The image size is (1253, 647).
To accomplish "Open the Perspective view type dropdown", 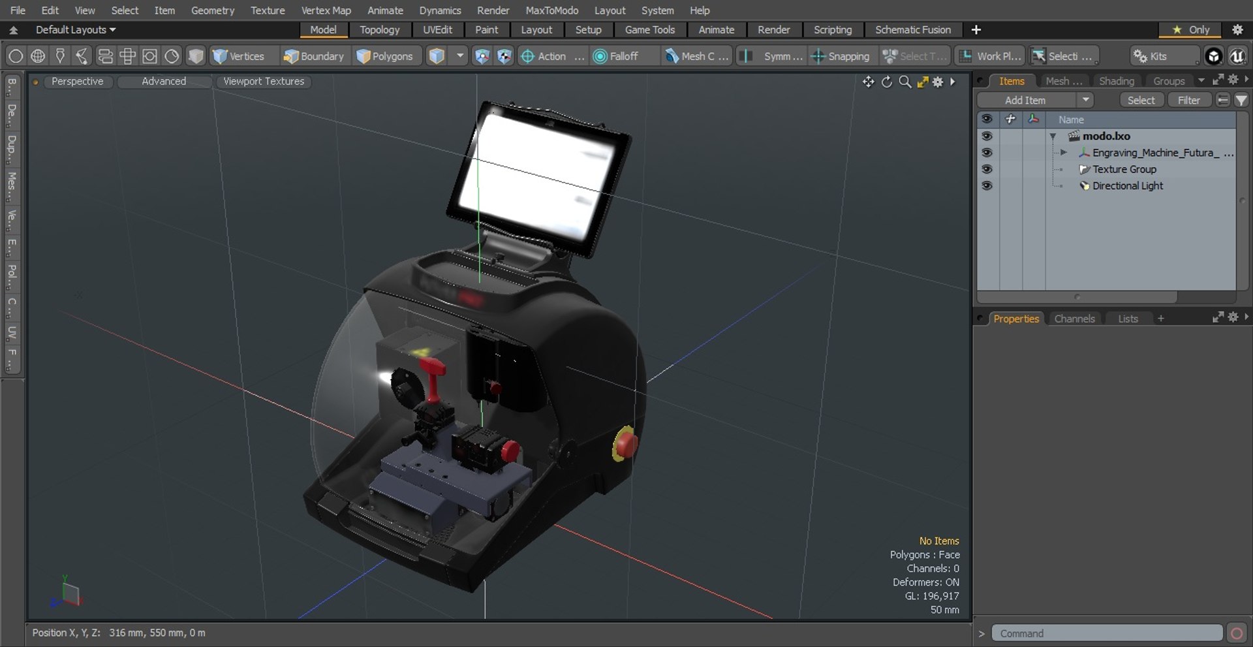I will [x=77, y=81].
